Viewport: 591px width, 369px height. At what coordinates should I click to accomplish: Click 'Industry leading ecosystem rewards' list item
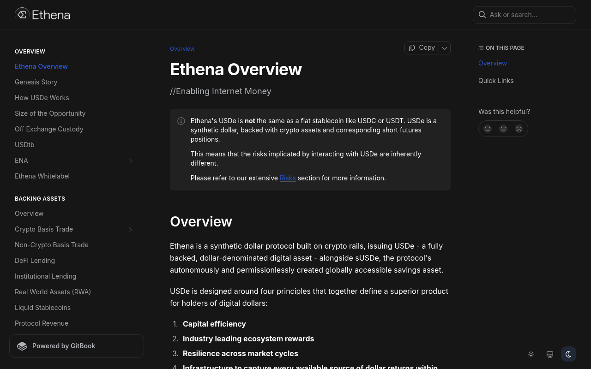click(248, 339)
